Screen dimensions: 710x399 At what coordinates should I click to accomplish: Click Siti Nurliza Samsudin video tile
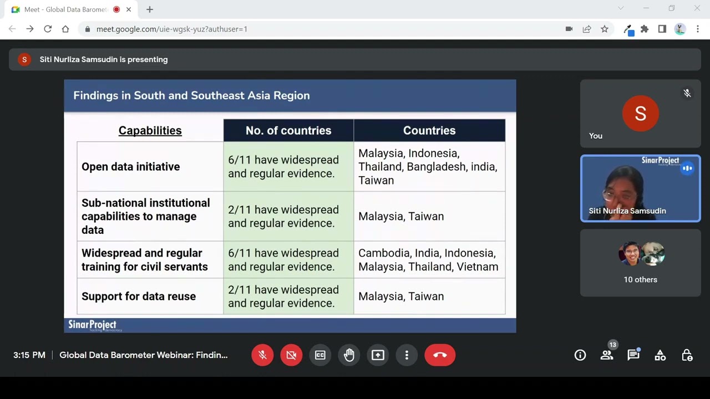[641, 188]
